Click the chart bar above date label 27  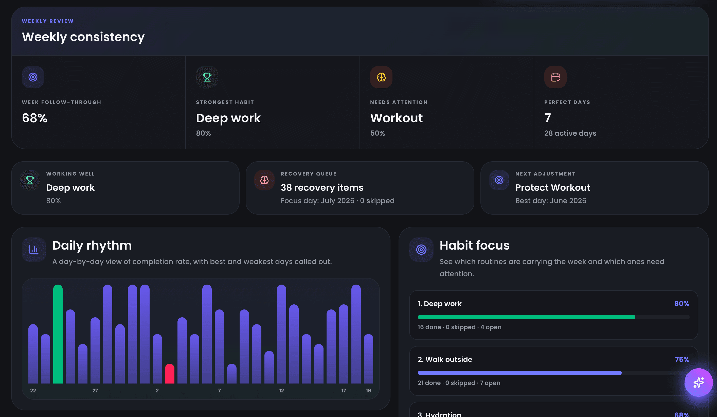click(95, 350)
